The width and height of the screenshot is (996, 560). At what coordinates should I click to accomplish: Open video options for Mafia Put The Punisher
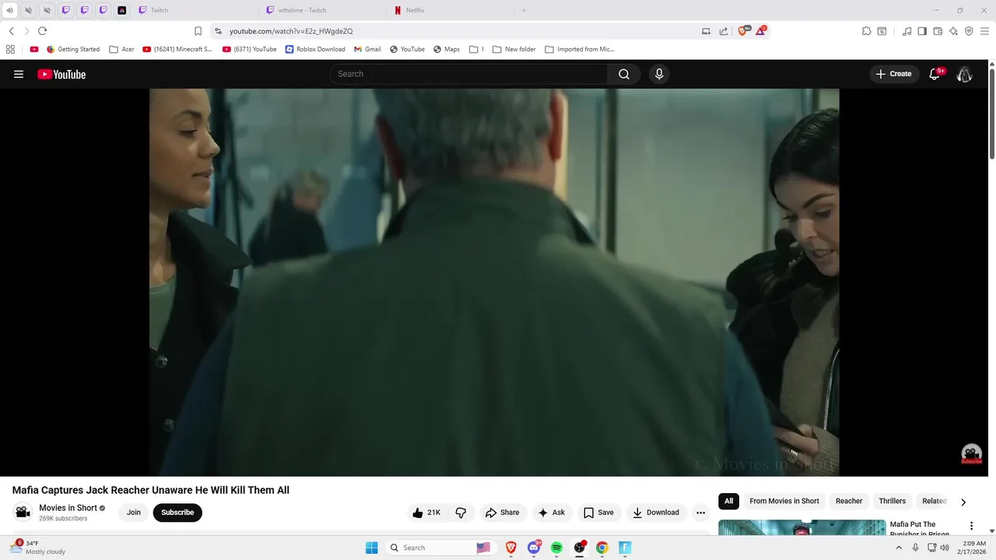coord(971,527)
